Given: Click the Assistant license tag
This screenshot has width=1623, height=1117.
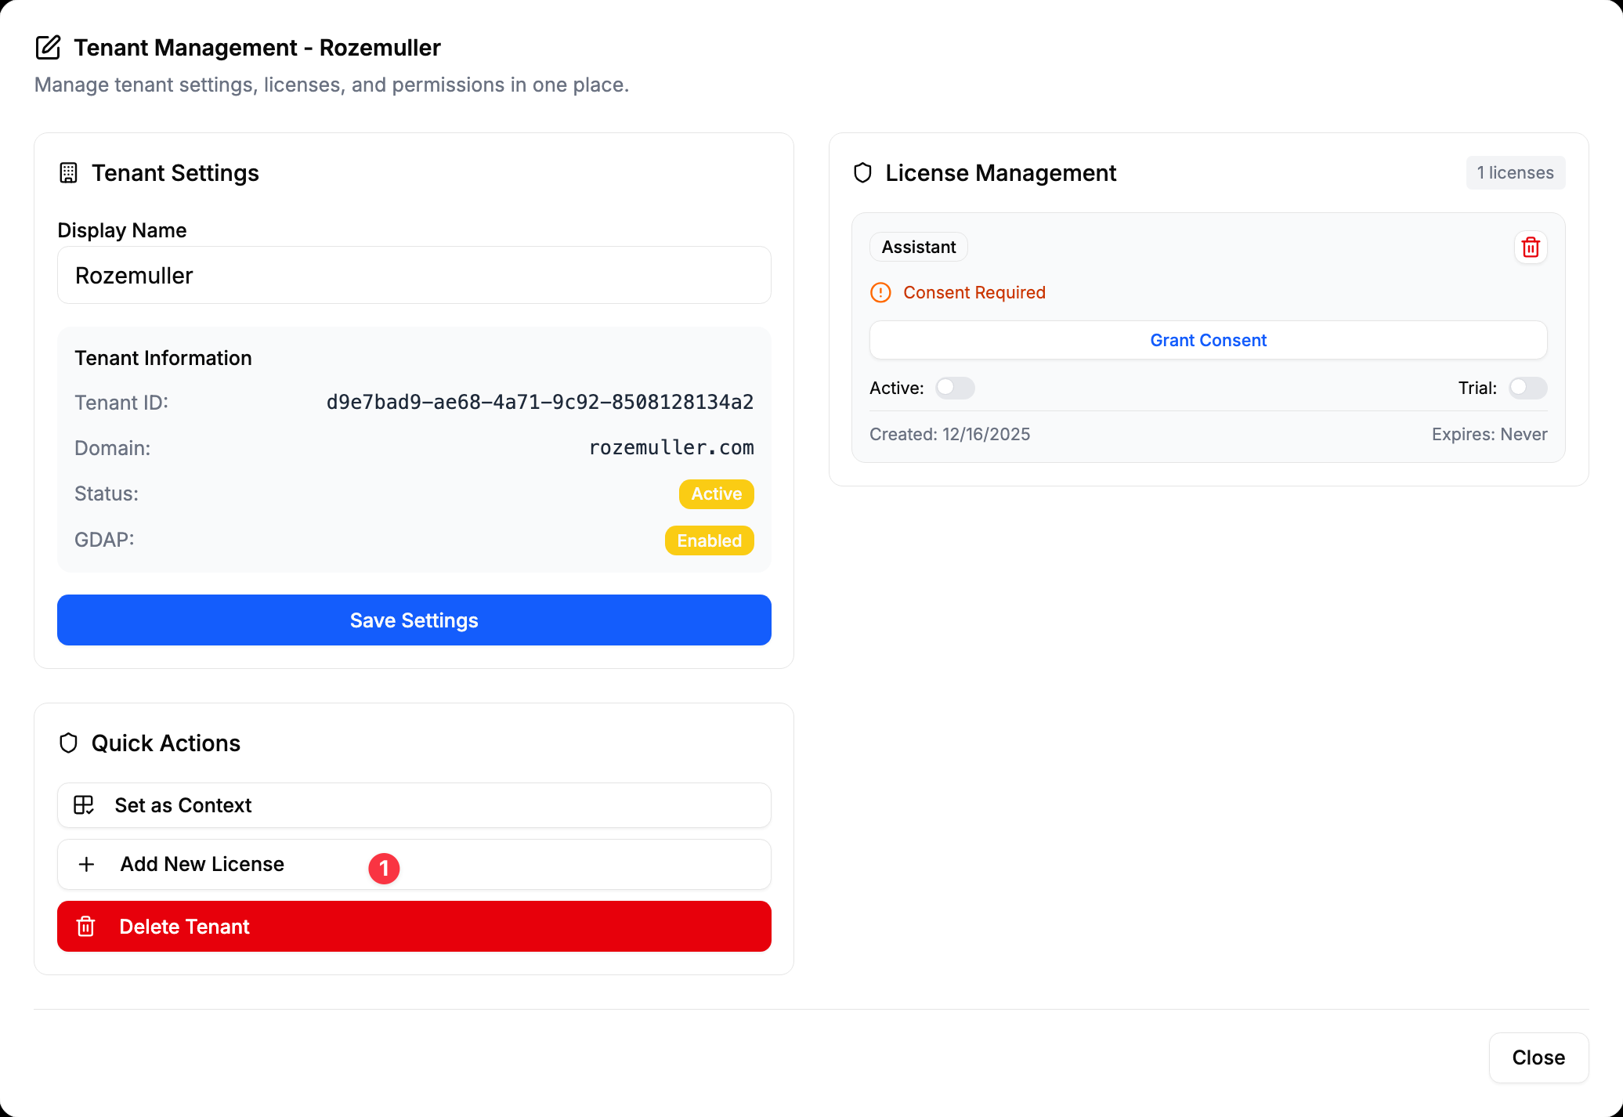Looking at the screenshot, I should [918, 248].
